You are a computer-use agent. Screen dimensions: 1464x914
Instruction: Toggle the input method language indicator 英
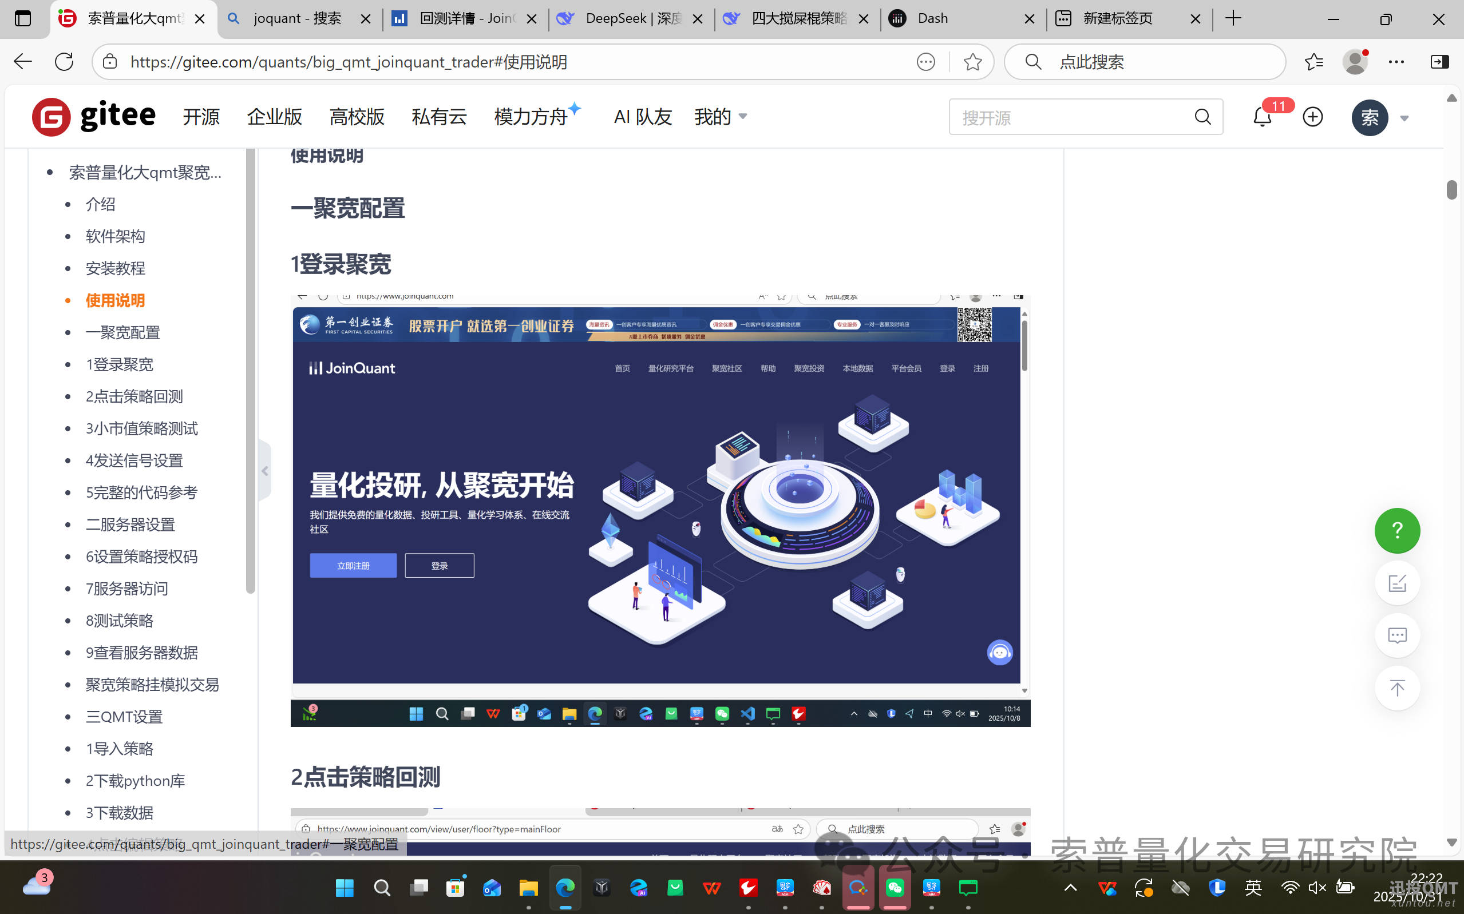pos(1253,887)
